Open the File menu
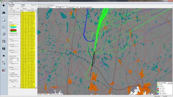The width and height of the screenshot is (173, 97). pos(4,3)
